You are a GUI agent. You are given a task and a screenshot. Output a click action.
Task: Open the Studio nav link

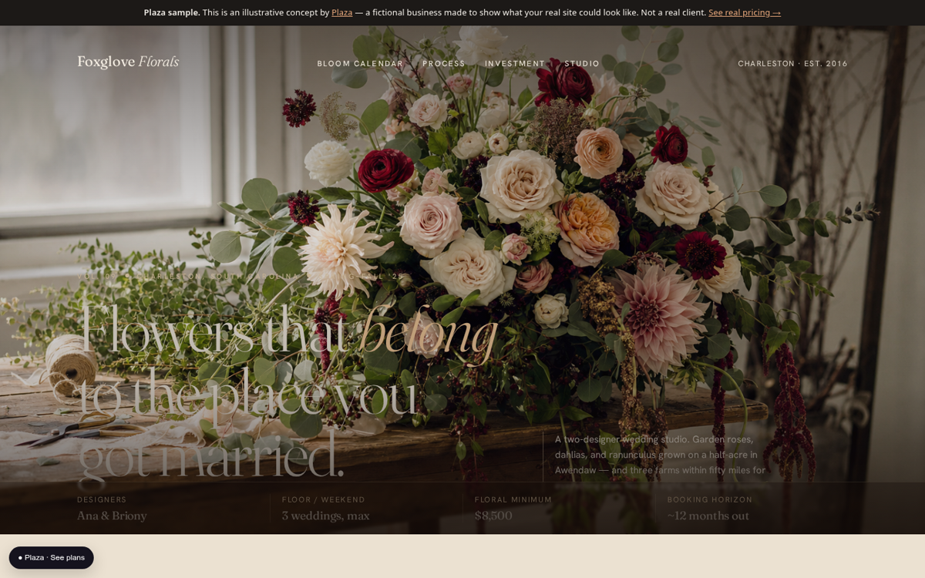pos(582,64)
